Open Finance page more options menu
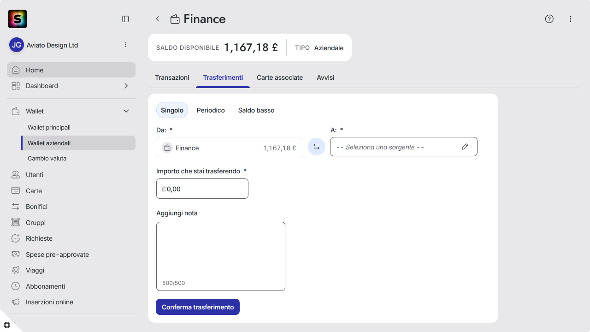 (x=571, y=19)
